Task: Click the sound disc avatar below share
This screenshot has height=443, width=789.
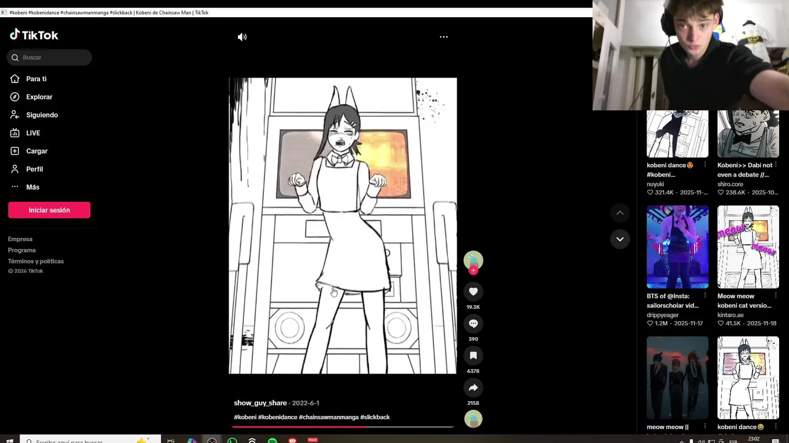Action: point(473,418)
